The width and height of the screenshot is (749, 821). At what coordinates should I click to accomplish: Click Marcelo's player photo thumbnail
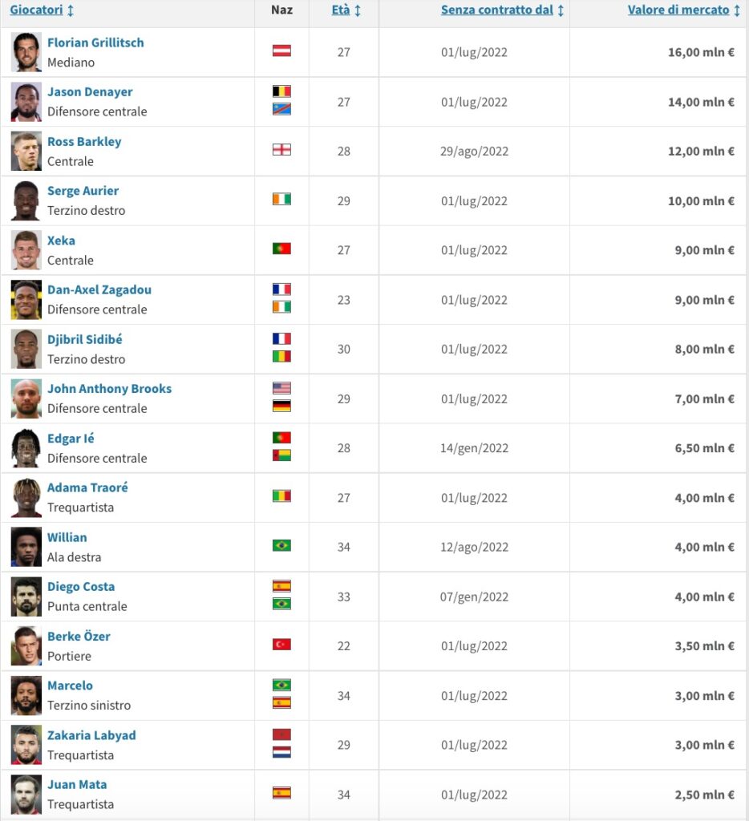pyautogui.click(x=26, y=695)
